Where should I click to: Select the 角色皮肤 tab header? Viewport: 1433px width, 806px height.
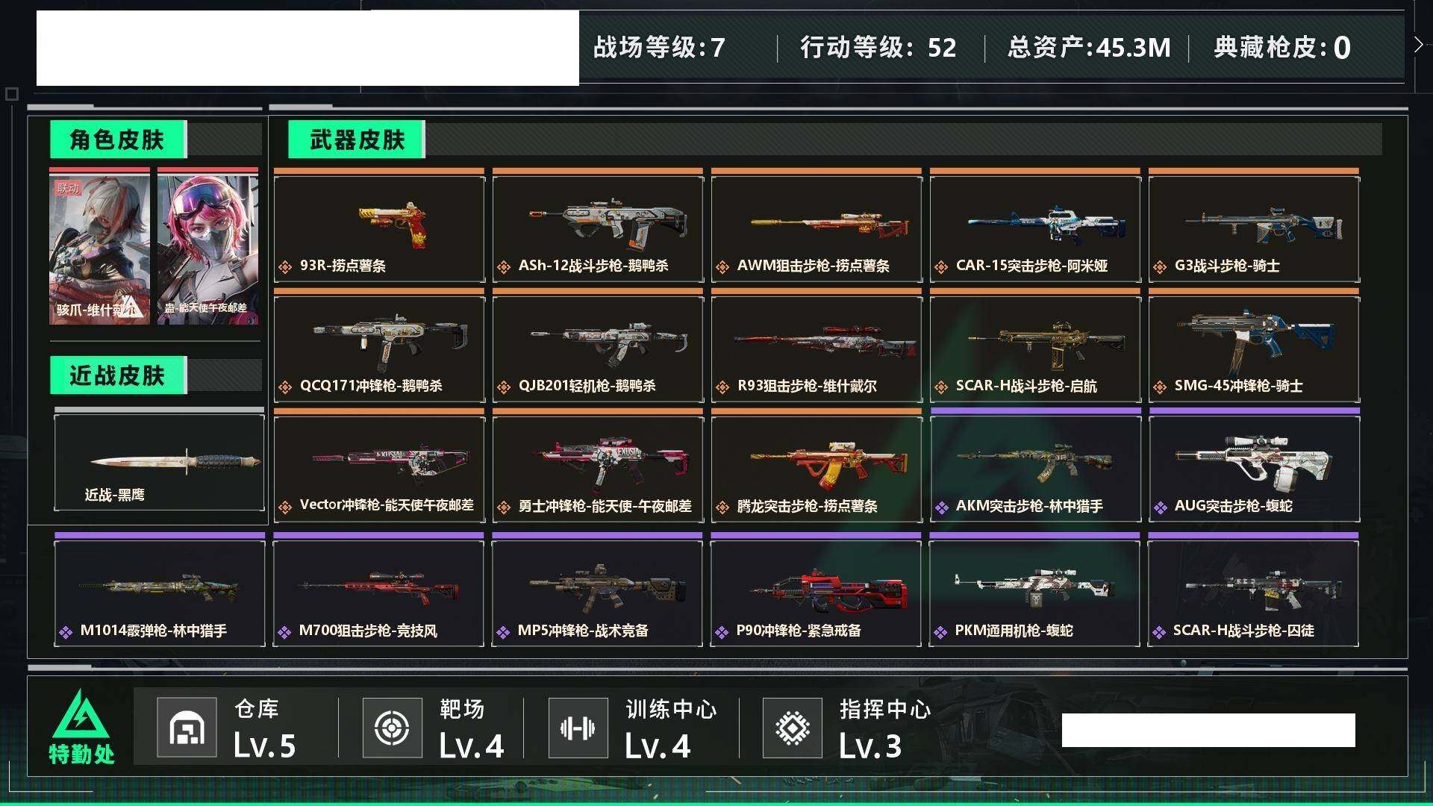118,140
